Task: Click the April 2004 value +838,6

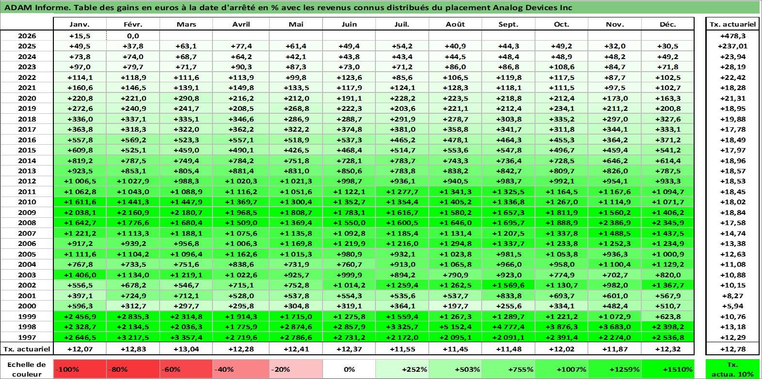Action: click(241, 264)
